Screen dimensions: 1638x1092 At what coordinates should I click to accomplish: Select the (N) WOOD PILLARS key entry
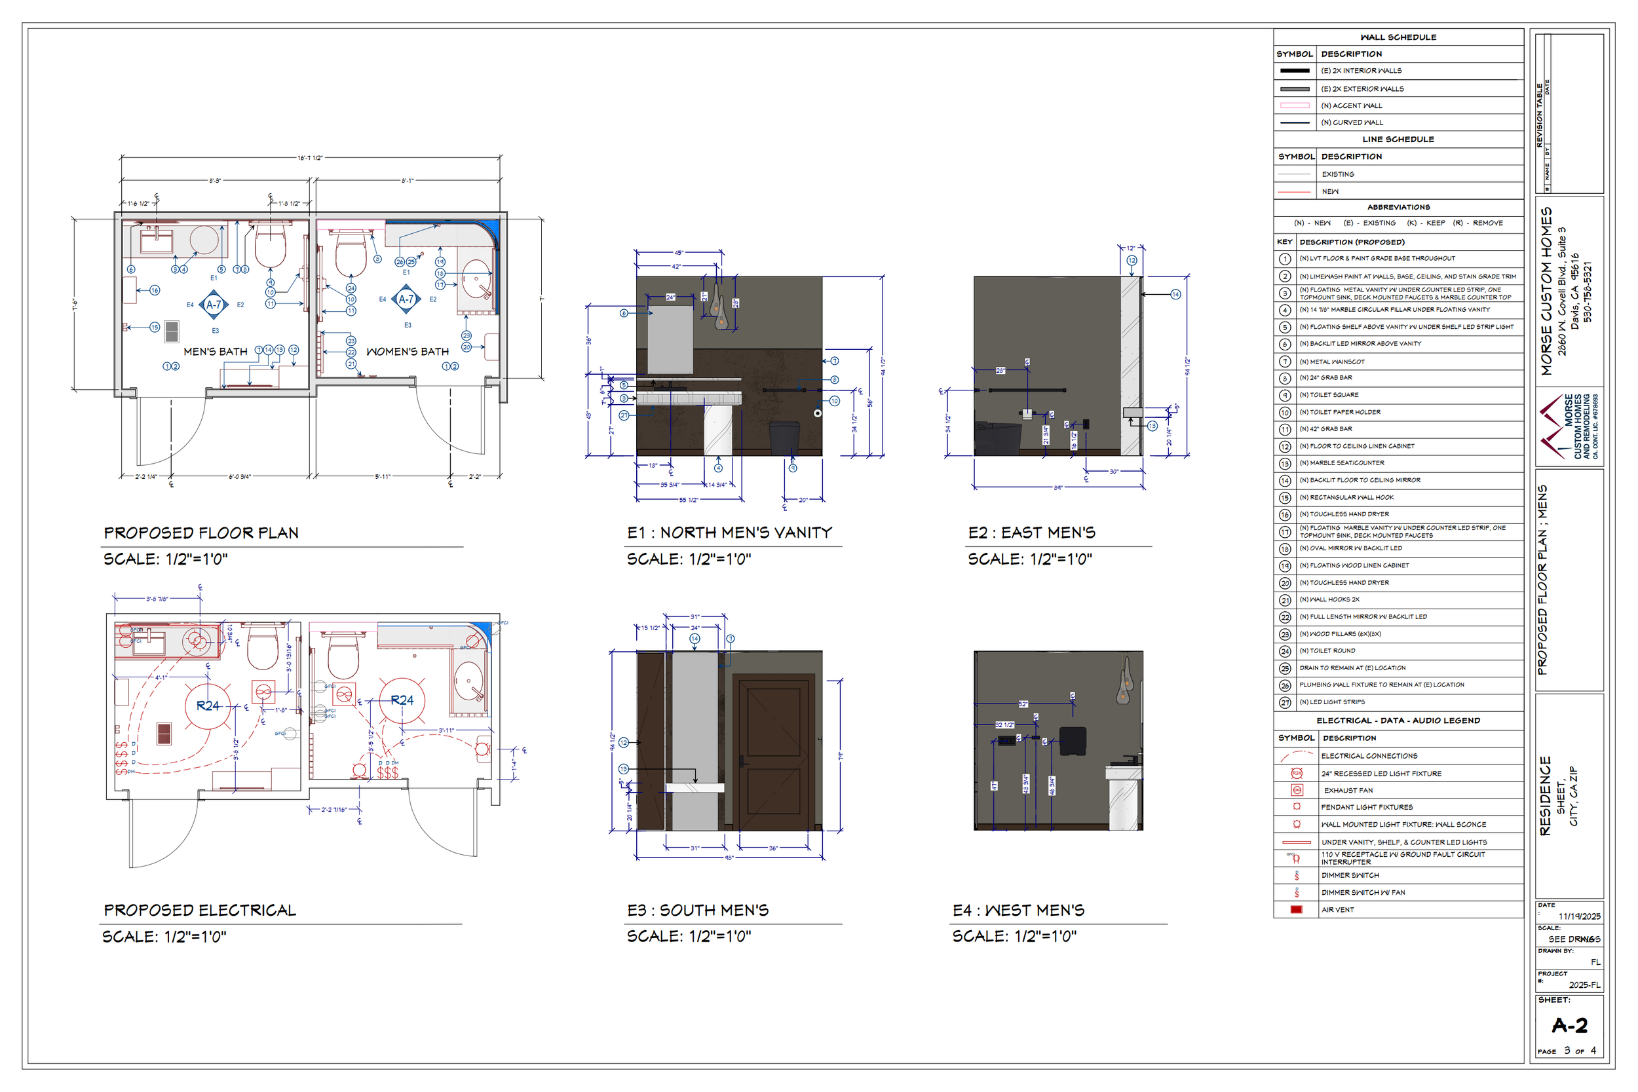1340,633
